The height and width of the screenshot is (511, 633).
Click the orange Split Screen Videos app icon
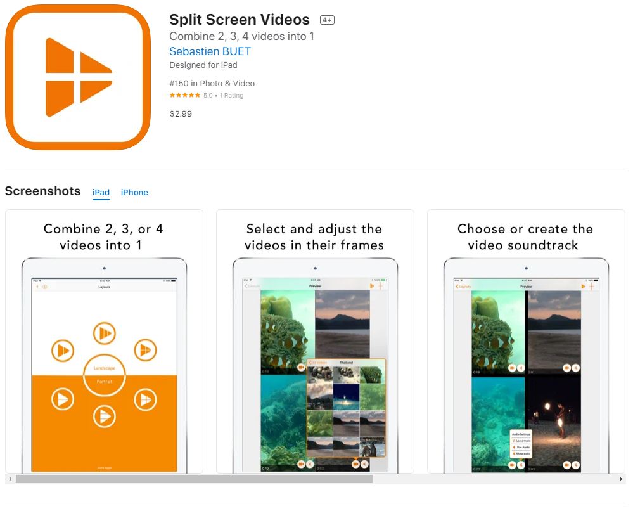(78, 77)
